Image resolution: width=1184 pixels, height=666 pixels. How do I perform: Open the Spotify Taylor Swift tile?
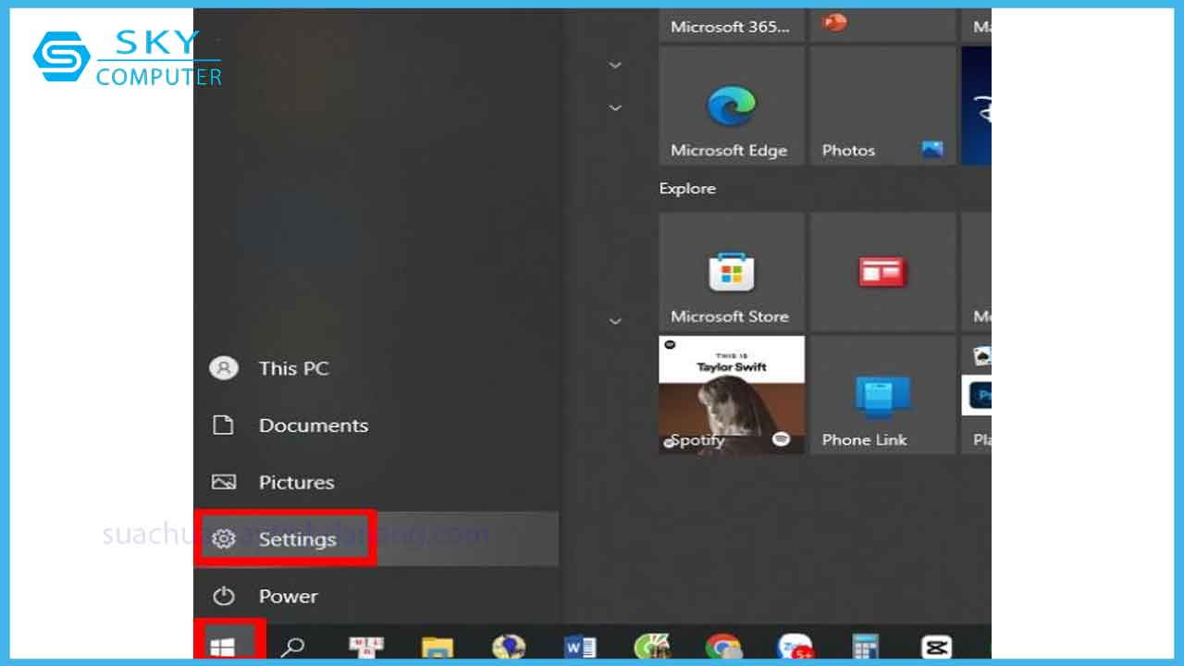(731, 395)
